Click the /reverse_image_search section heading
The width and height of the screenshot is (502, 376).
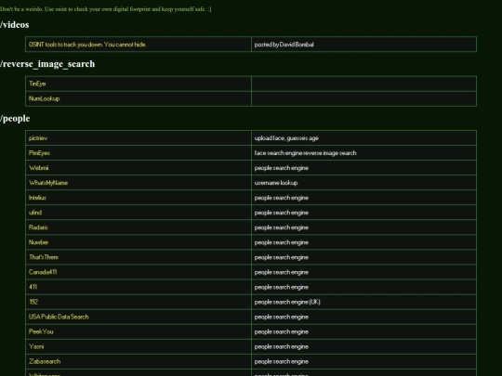tap(47, 64)
